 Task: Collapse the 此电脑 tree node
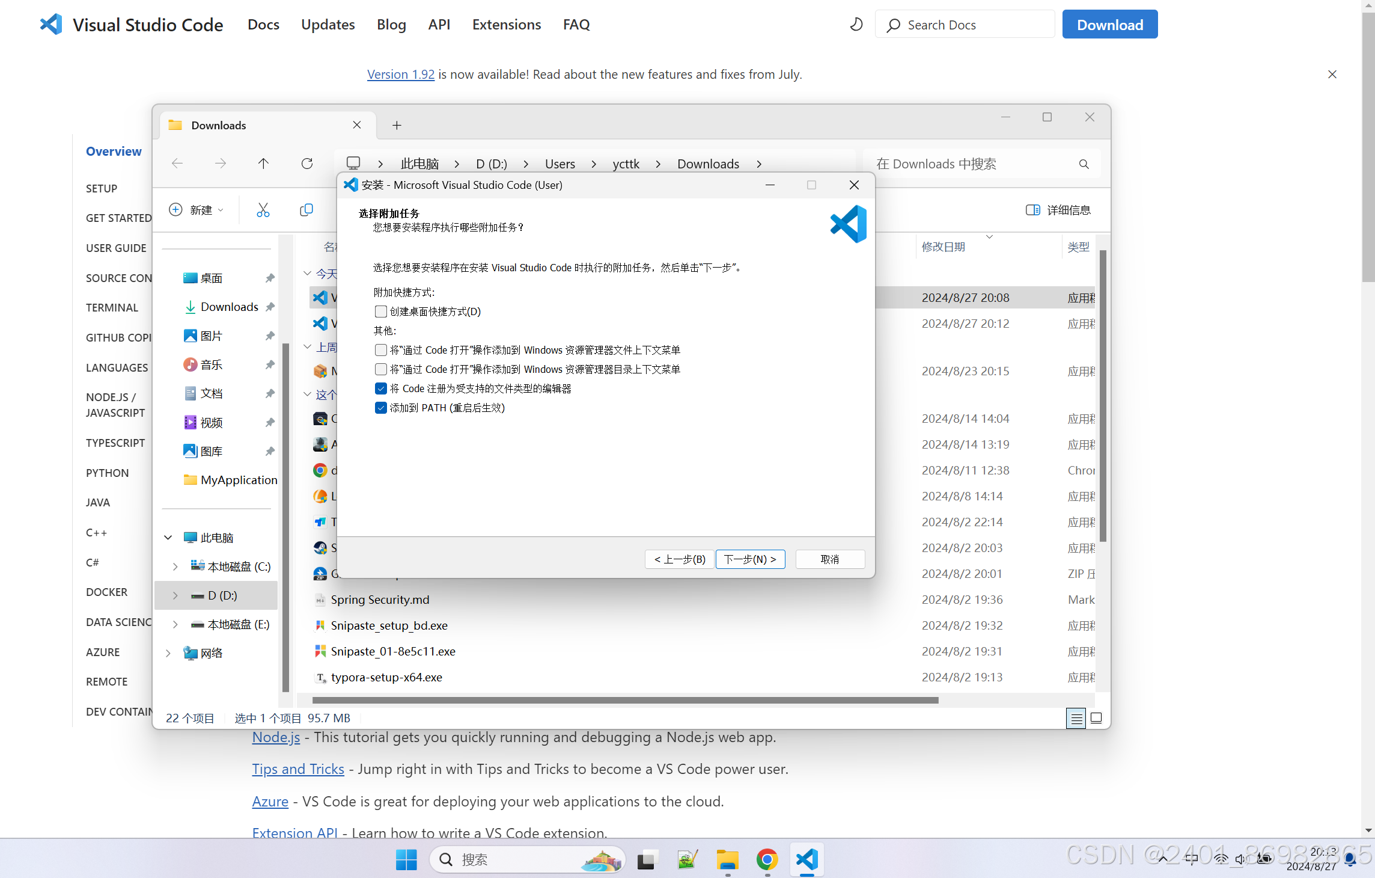168,538
